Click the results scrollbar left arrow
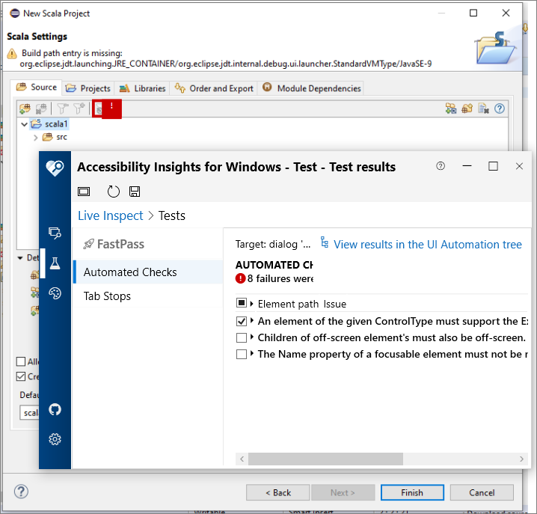Image resolution: width=537 pixels, height=514 pixels. click(242, 459)
